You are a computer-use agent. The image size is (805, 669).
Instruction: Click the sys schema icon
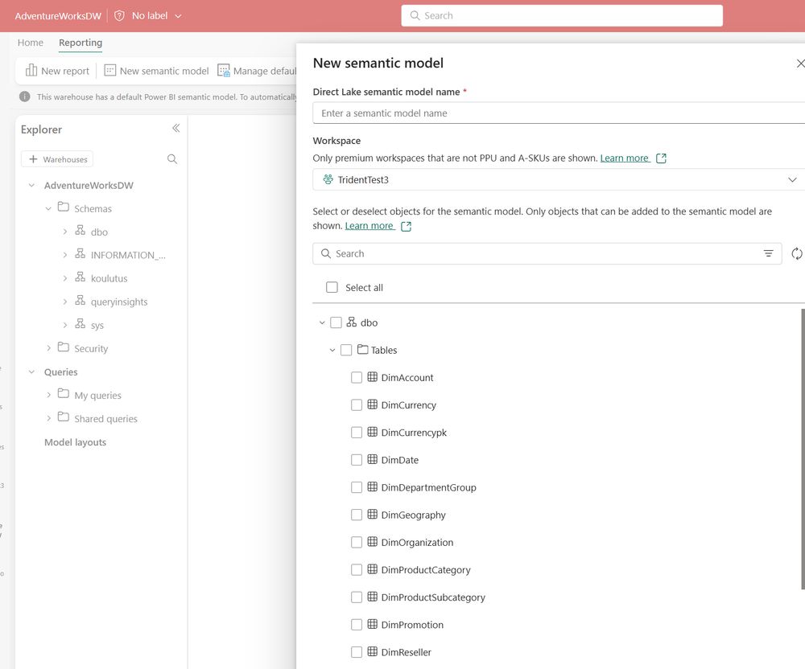(x=80, y=323)
